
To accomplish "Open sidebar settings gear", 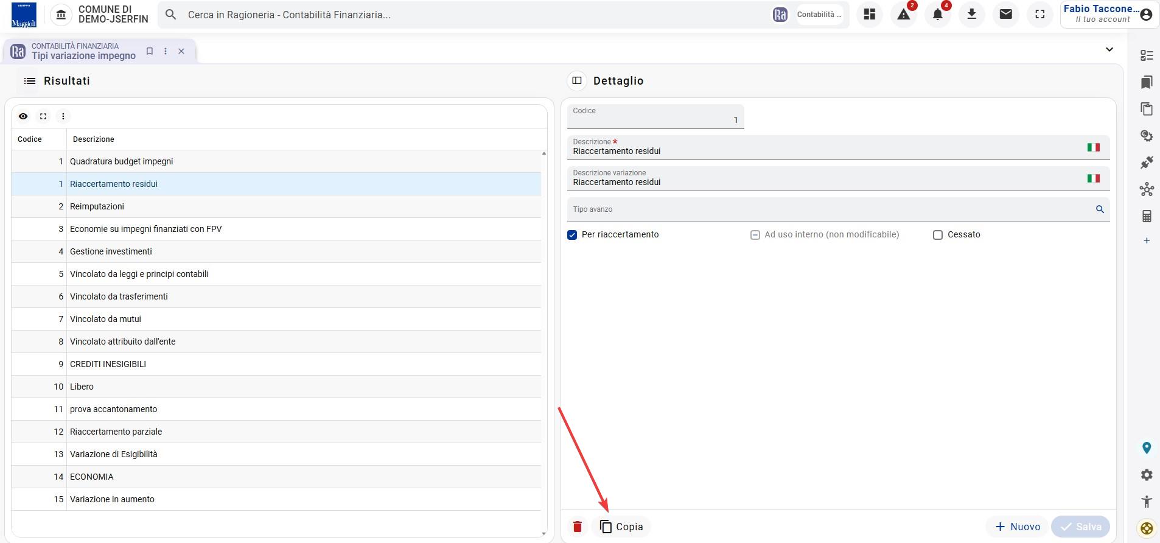I will click(1147, 475).
